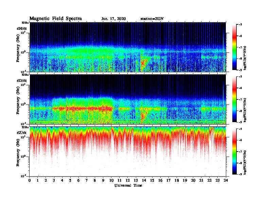Click hour tick label '5' on time axis
Screen dimensions: 269x207
[70, 180]
